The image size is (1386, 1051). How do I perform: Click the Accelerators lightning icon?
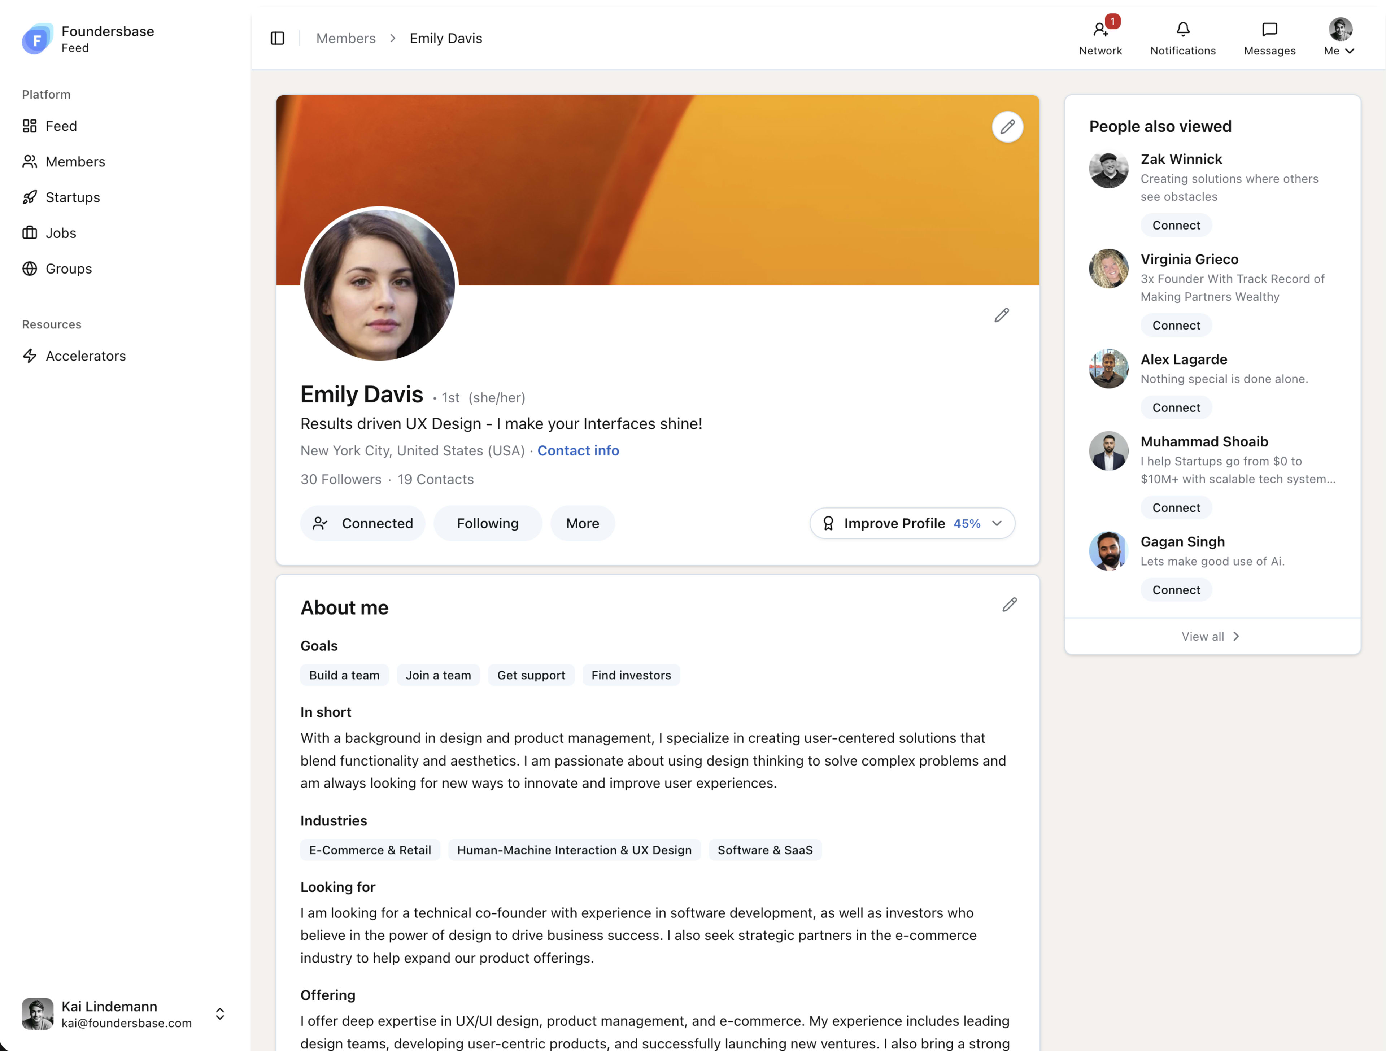click(x=30, y=356)
